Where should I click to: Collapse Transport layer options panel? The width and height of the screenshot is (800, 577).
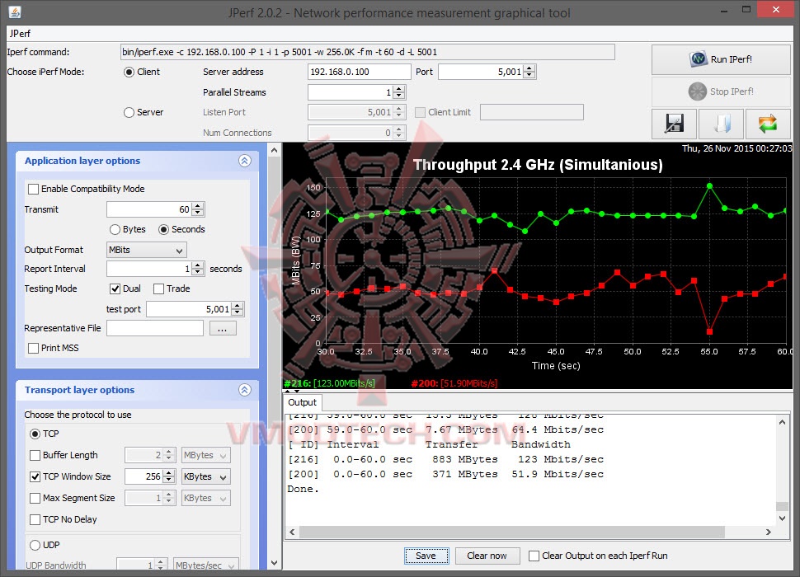coord(245,390)
